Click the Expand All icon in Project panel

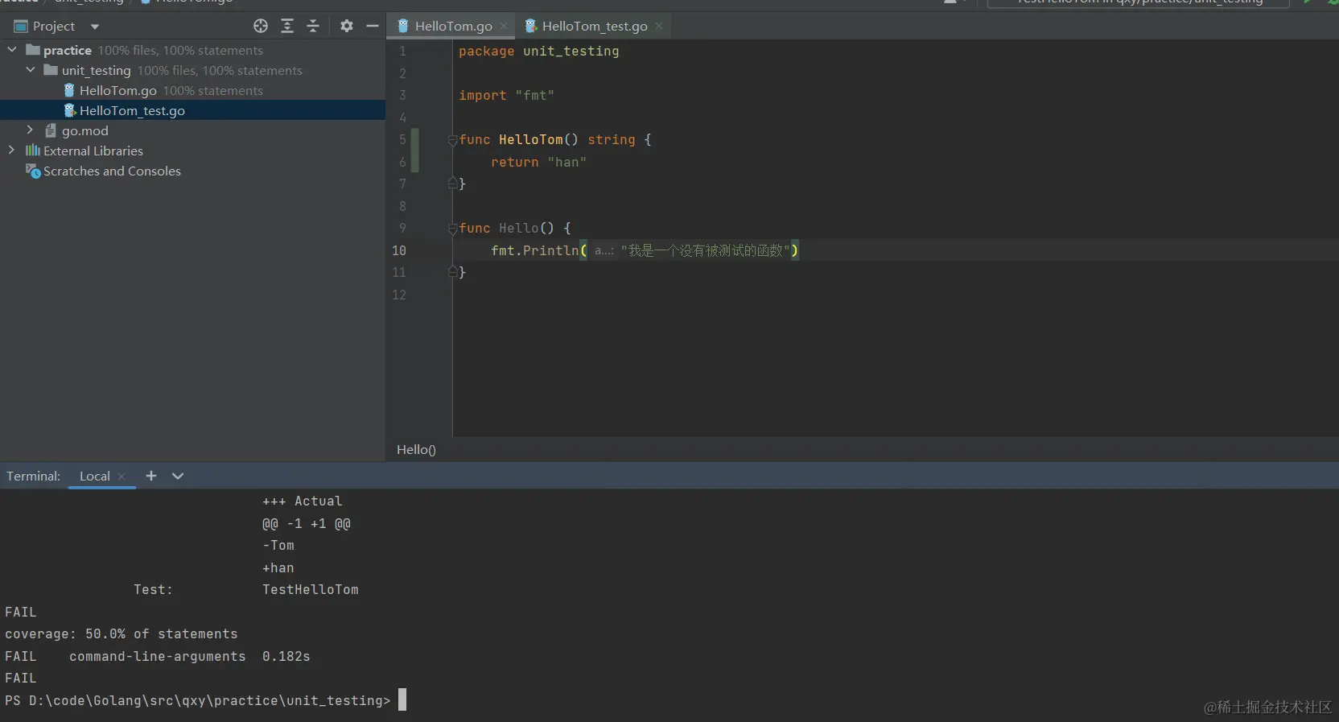[286, 26]
